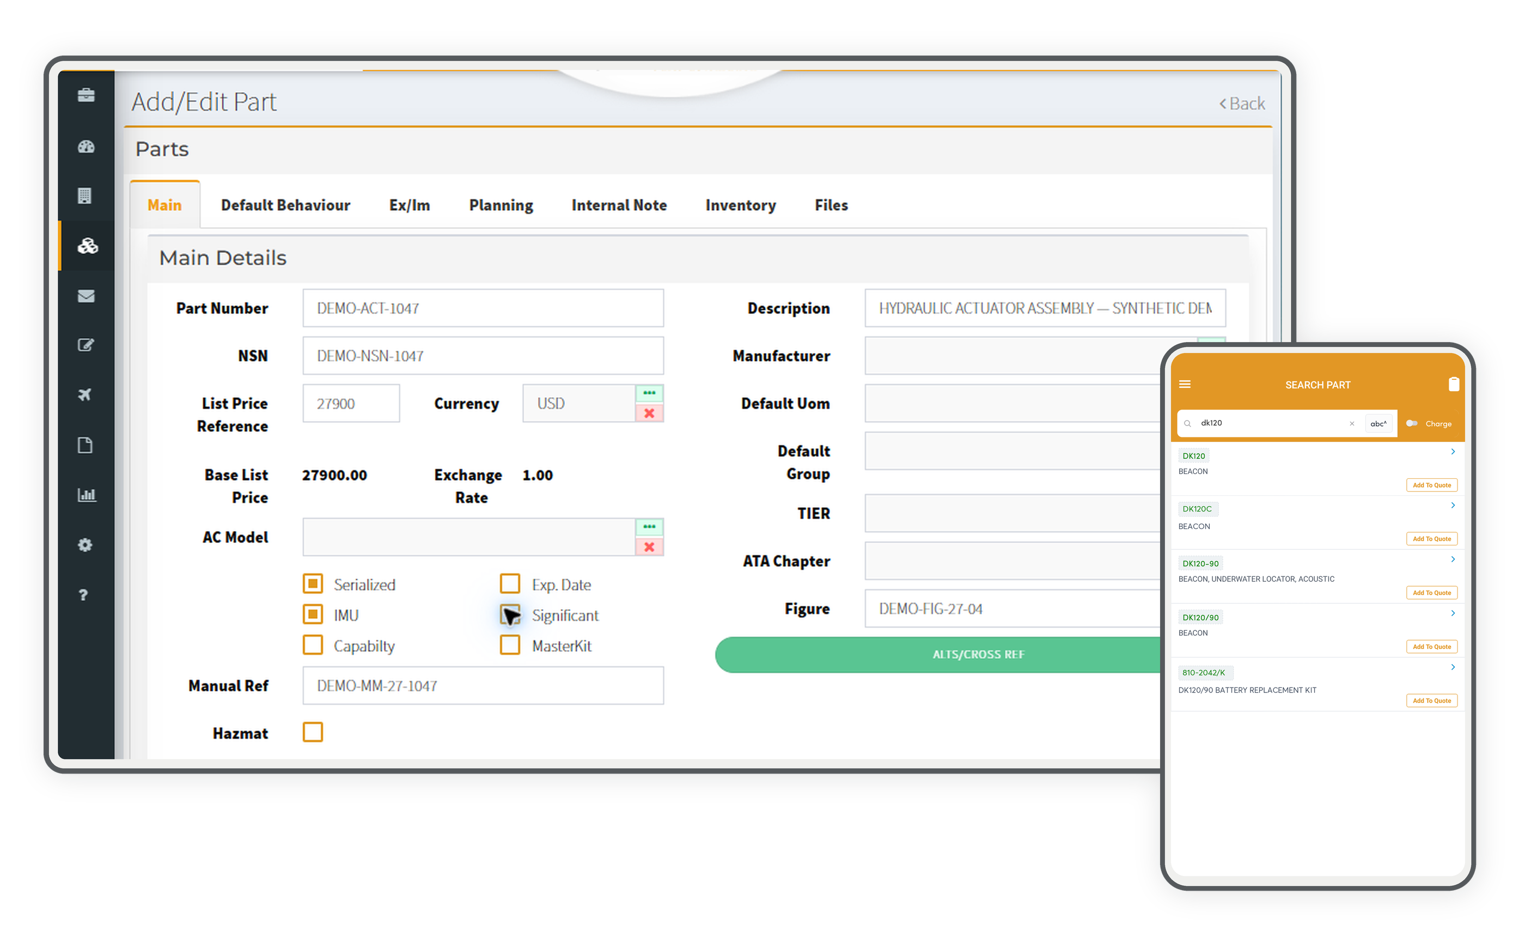Expand the DK120C result chevron

tap(1453, 506)
